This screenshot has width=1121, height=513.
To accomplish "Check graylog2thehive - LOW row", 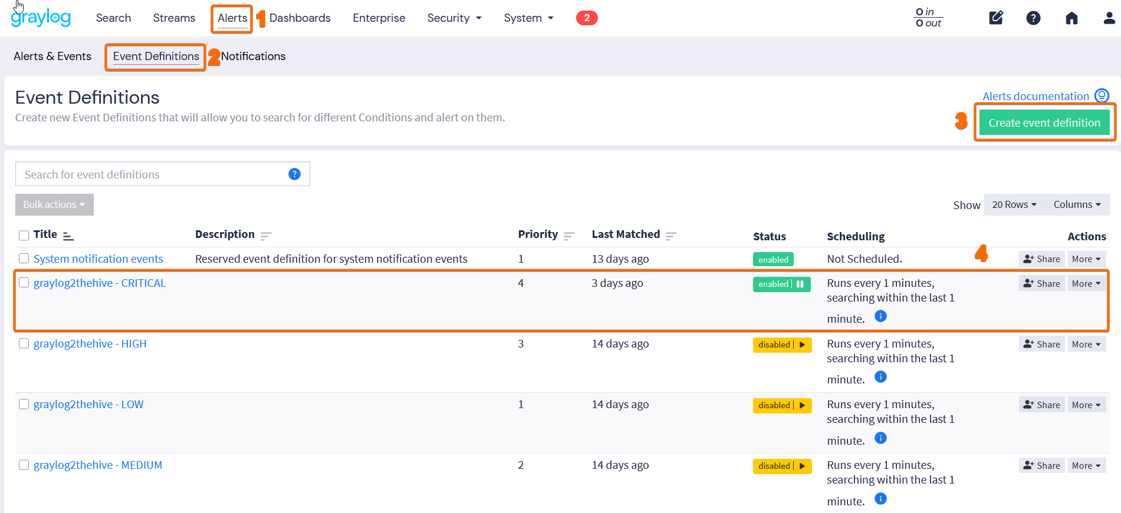I will [24, 403].
